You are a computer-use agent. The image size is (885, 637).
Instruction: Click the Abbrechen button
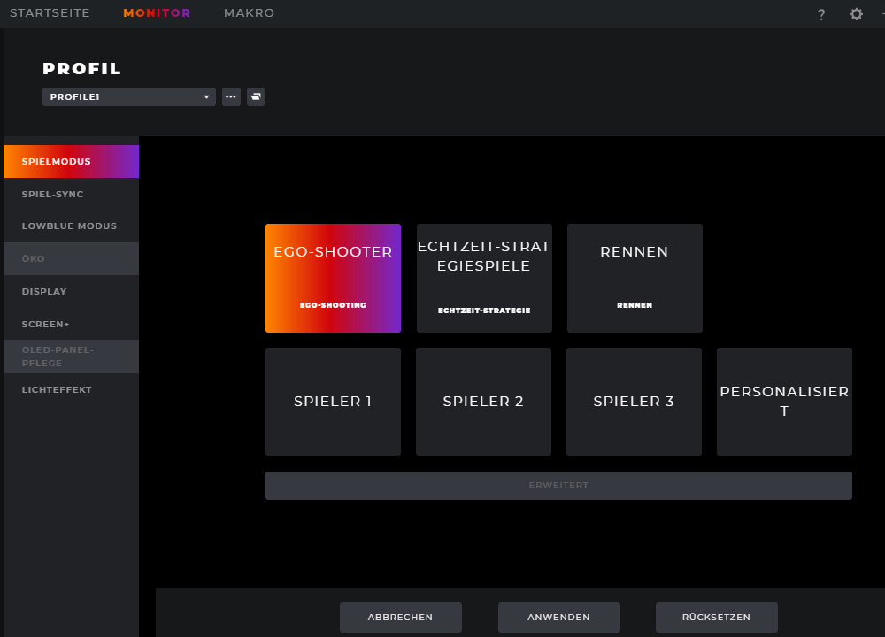[400, 618]
